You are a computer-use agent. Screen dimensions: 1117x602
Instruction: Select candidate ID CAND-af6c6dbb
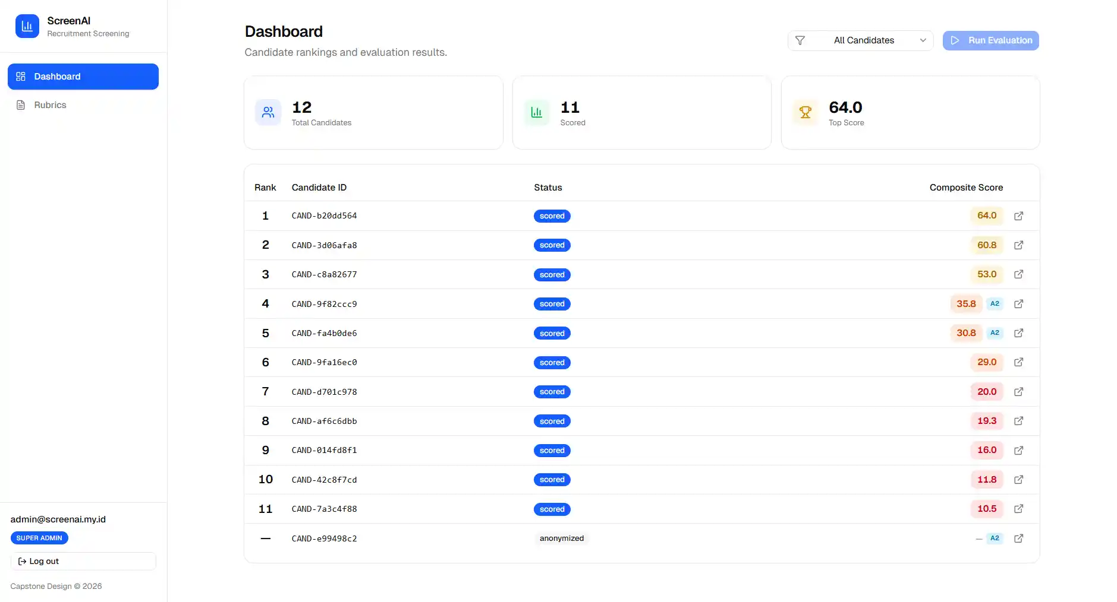point(324,421)
